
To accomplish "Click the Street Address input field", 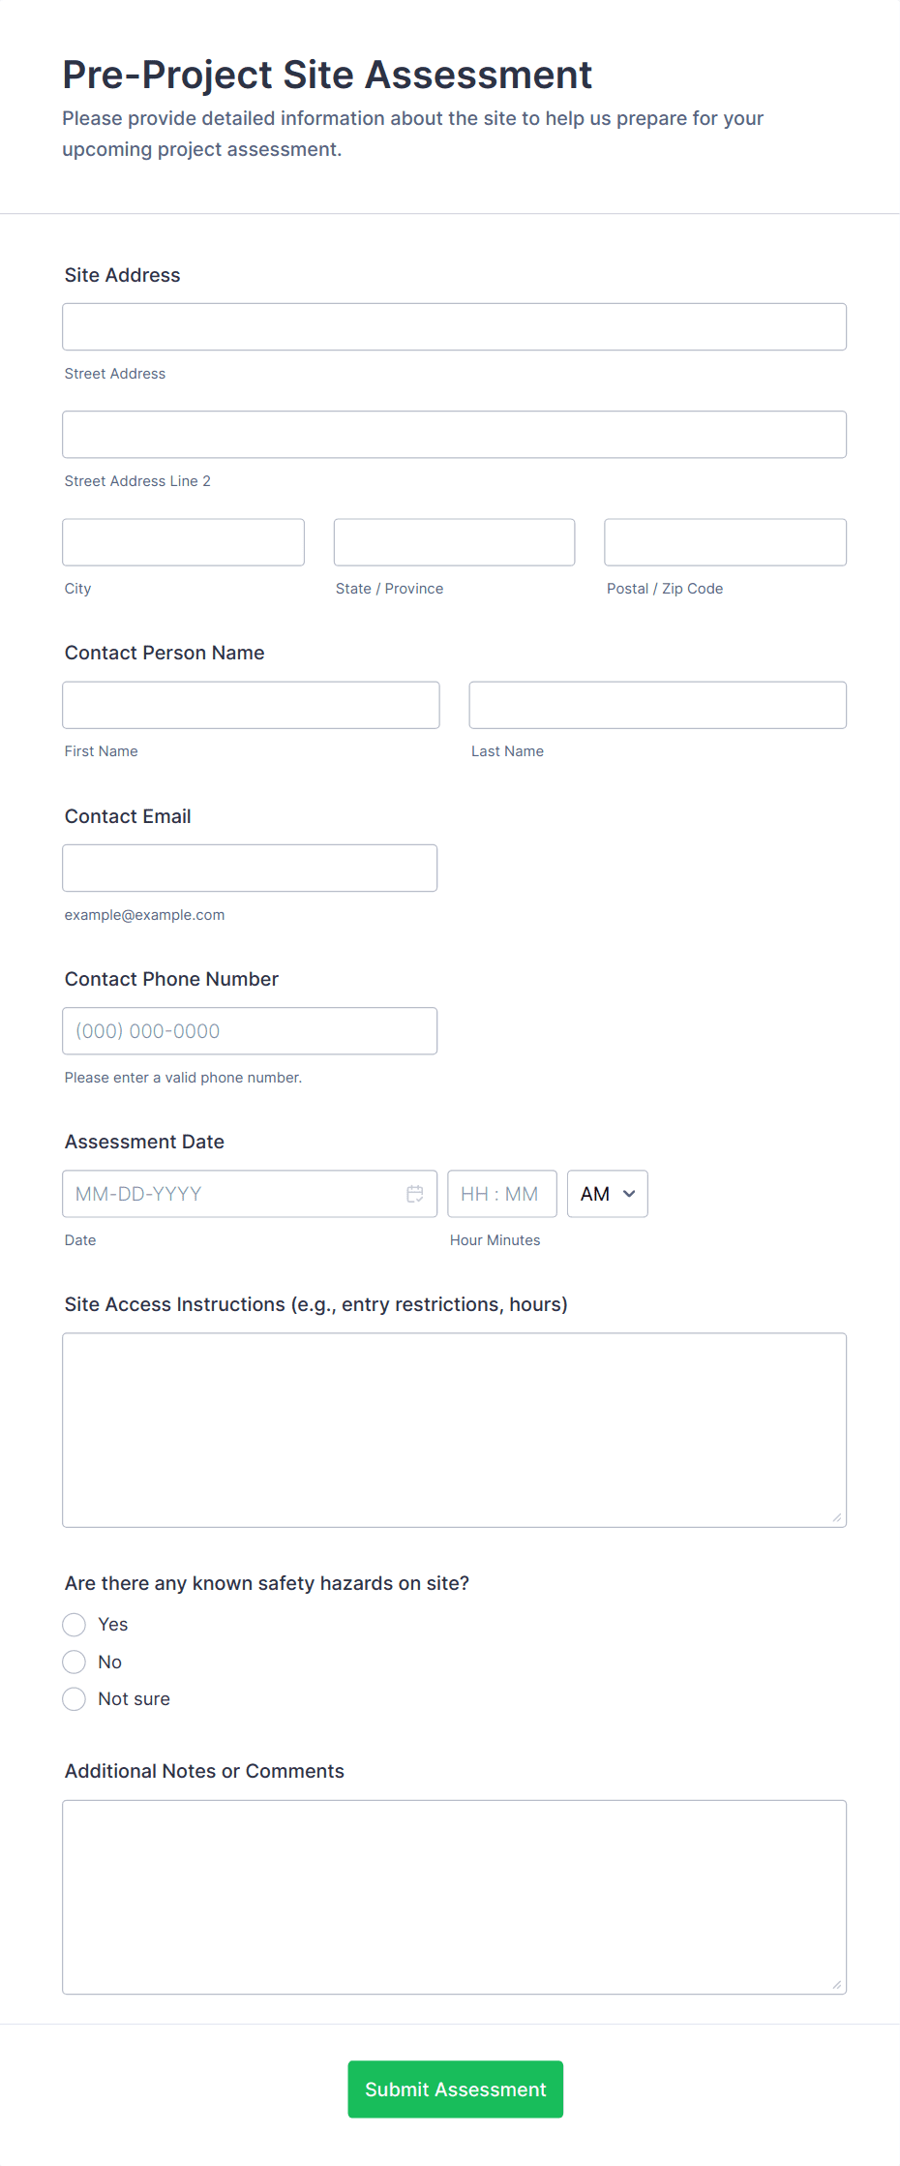I will tap(454, 326).
